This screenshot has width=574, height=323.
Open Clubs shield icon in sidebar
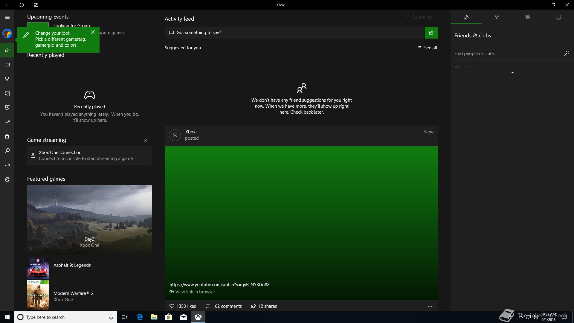(7, 108)
